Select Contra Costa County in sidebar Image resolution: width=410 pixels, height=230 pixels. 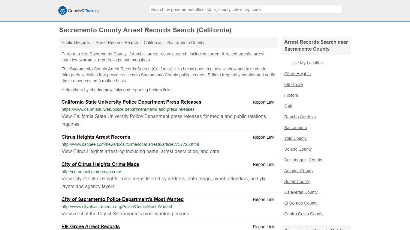point(304,214)
